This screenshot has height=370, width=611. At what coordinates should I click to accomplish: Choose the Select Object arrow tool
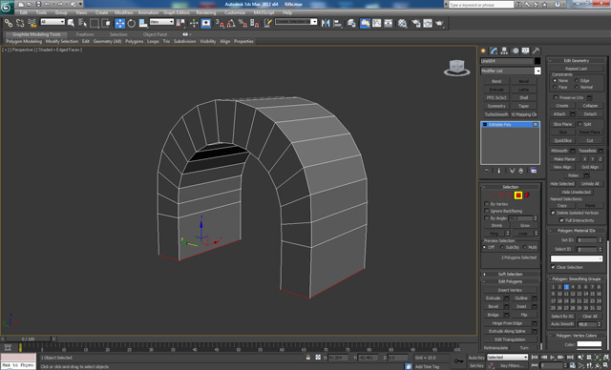(x=71, y=23)
